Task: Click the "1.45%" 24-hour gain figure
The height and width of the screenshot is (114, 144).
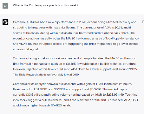Action: 100,84
